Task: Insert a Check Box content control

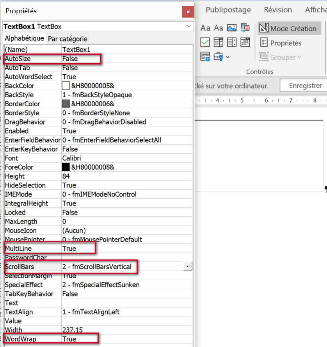Action: [x=205, y=42]
